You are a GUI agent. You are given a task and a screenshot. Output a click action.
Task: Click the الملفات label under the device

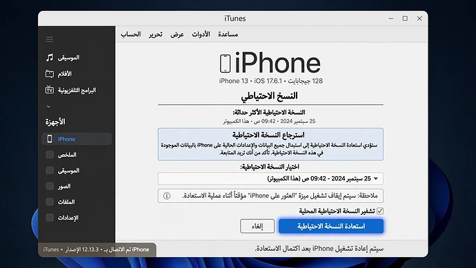(x=66, y=202)
